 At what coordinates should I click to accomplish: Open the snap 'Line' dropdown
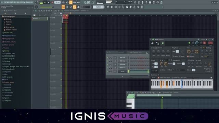point(86,7)
